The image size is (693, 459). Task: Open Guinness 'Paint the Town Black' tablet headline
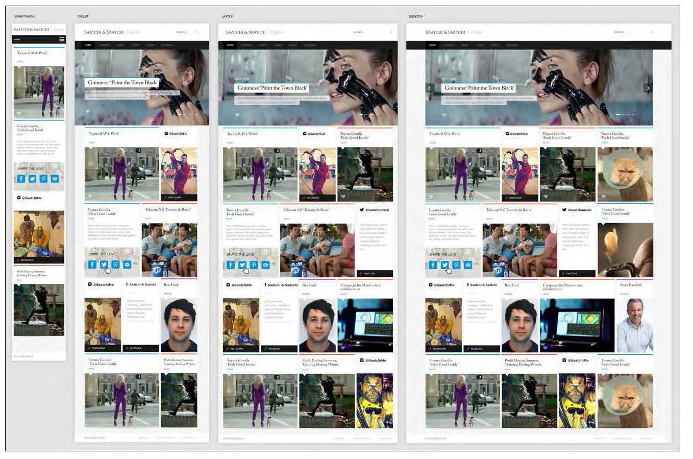coord(122,83)
